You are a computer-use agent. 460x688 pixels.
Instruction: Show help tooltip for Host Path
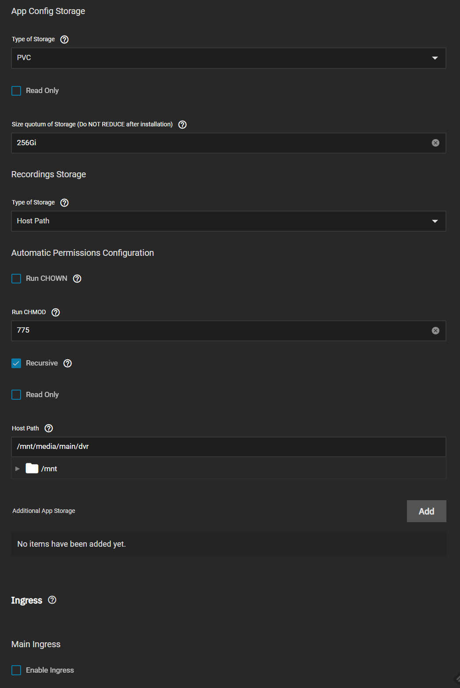(x=49, y=428)
